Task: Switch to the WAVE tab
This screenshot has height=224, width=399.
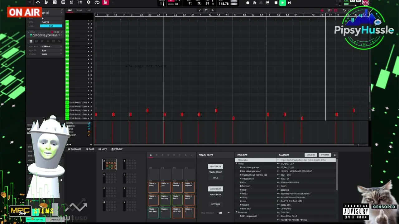Action: pos(79,10)
